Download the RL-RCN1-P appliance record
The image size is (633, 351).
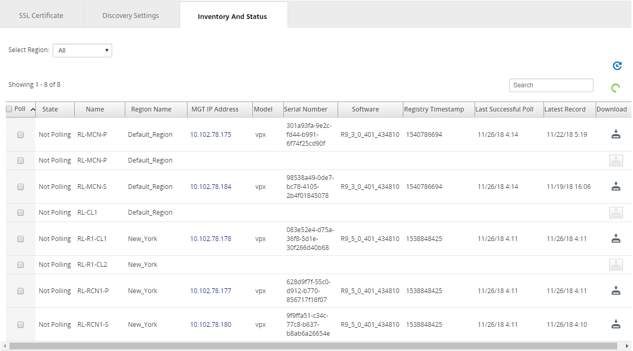pos(616,290)
